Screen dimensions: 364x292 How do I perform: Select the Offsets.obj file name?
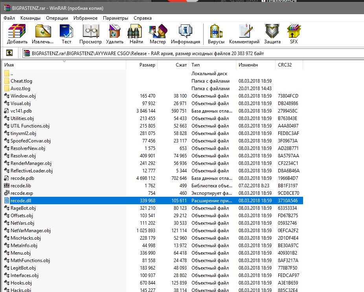[x=22, y=216]
